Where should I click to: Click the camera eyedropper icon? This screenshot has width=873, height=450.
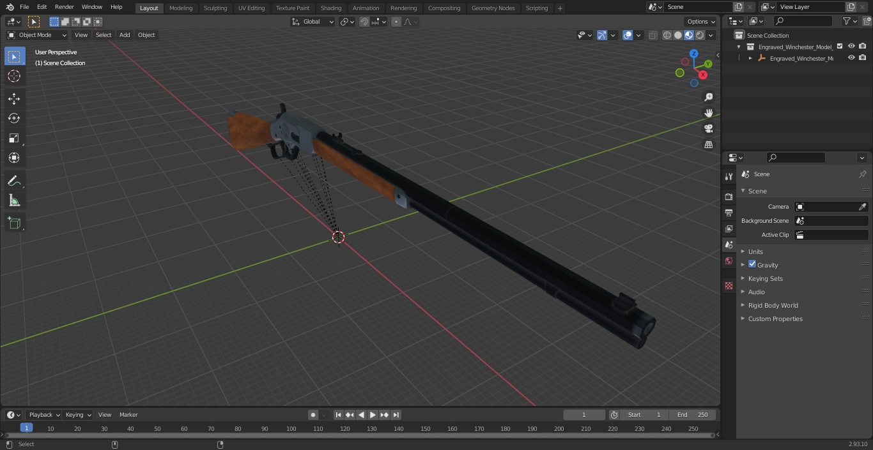[862, 207]
